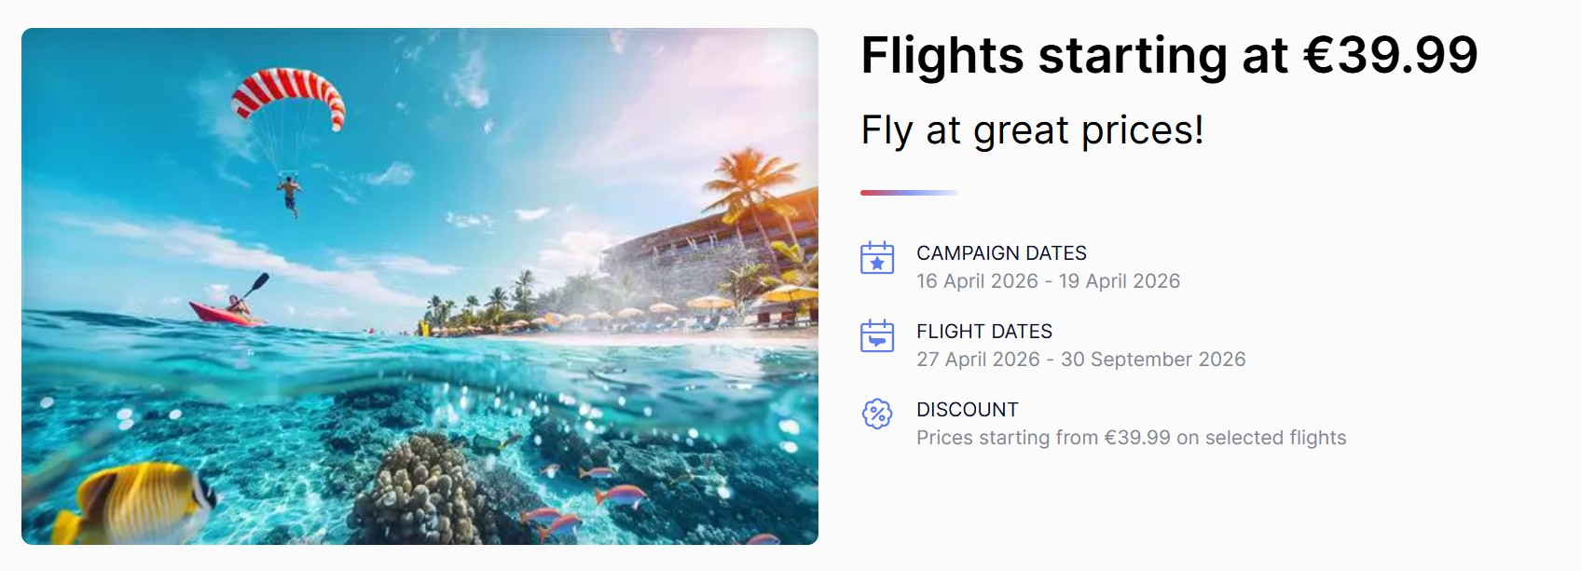Viewport: 1581px width, 571px height.
Task: Click the 'Fly at great prices!' subtitle
Action: [1032, 130]
